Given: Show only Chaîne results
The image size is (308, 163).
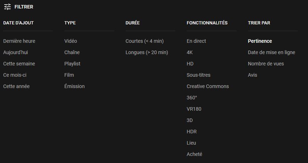Looking at the screenshot, I should 72,52.
